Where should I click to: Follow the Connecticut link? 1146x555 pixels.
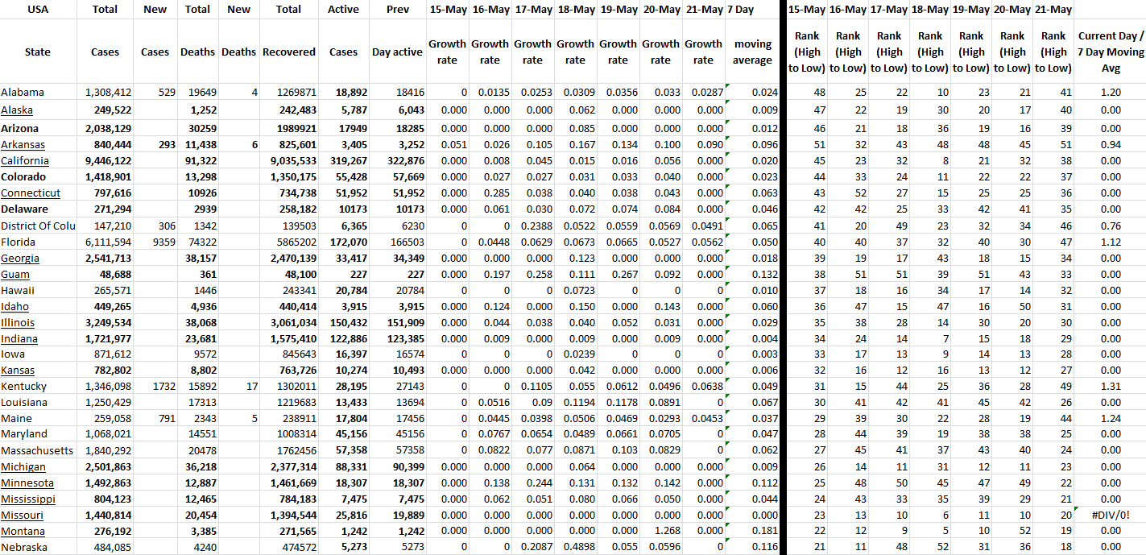[x=31, y=193]
